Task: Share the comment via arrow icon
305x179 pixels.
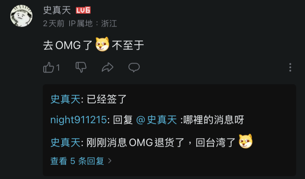Action: point(108,67)
